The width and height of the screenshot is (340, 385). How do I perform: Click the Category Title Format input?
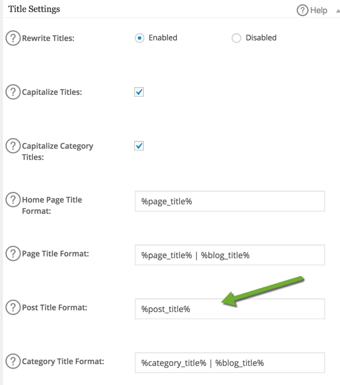pos(230,362)
